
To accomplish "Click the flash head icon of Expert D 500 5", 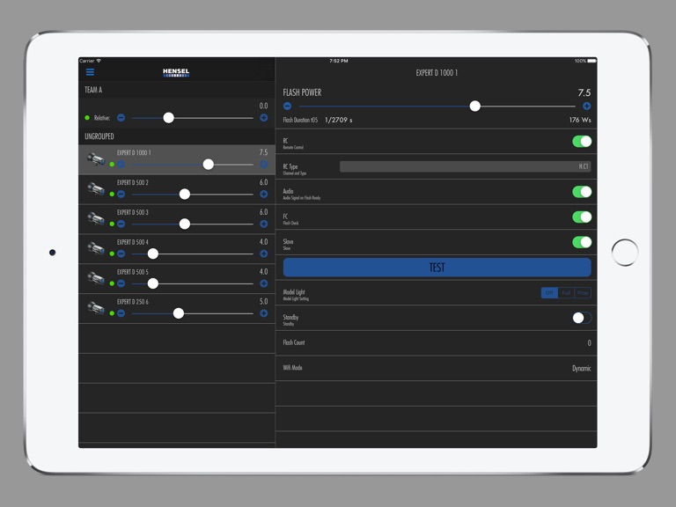I will coord(96,278).
